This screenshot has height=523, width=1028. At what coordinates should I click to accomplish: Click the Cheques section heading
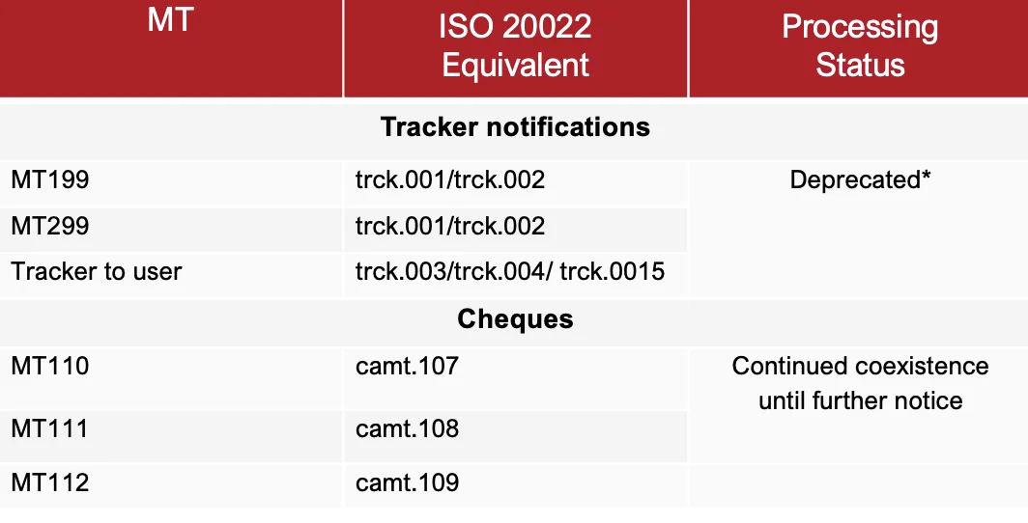pos(515,319)
